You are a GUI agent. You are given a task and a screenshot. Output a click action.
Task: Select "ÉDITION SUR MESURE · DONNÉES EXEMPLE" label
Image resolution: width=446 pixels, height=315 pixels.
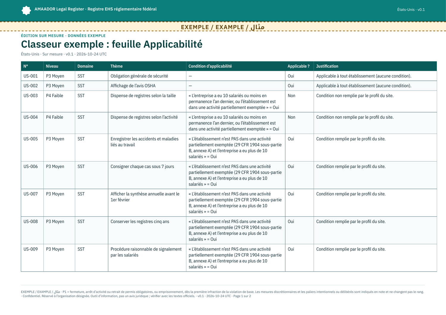click(63, 36)
